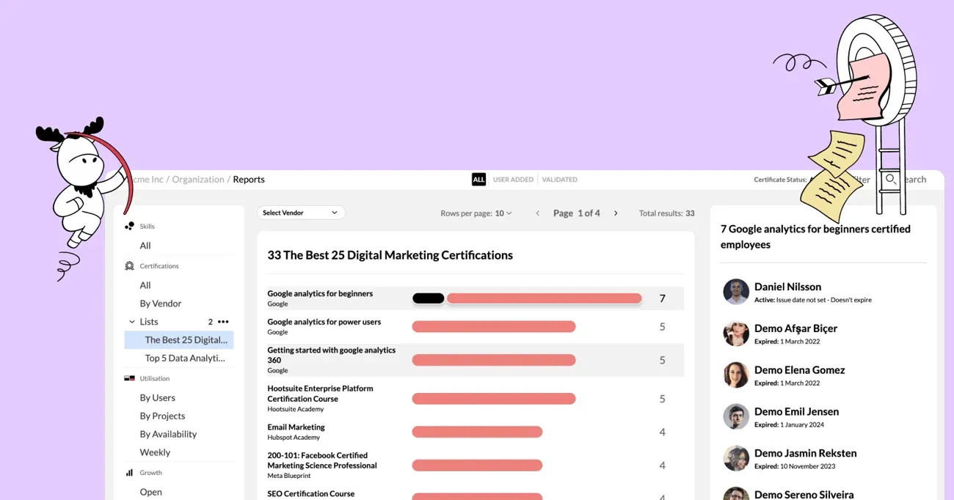Open utilisation By Users

pyautogui.click(x=158, y=398)
